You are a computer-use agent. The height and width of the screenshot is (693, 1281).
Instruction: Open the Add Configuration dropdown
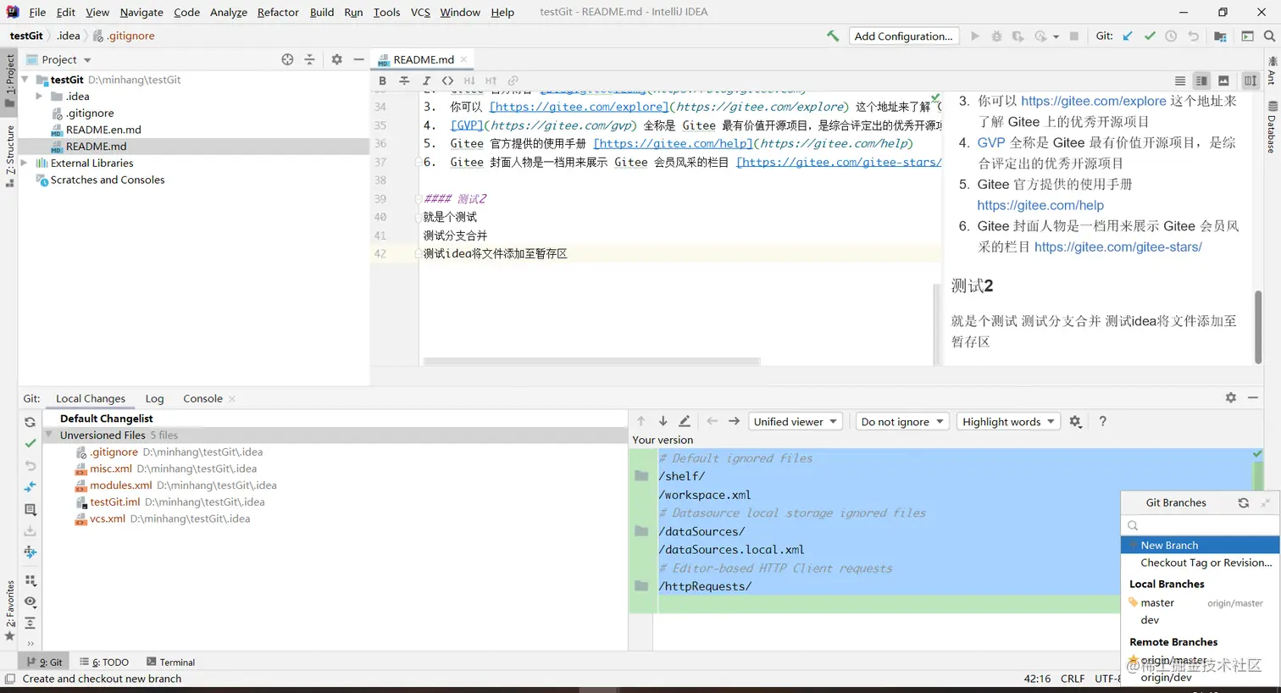[x=903, y=36]
